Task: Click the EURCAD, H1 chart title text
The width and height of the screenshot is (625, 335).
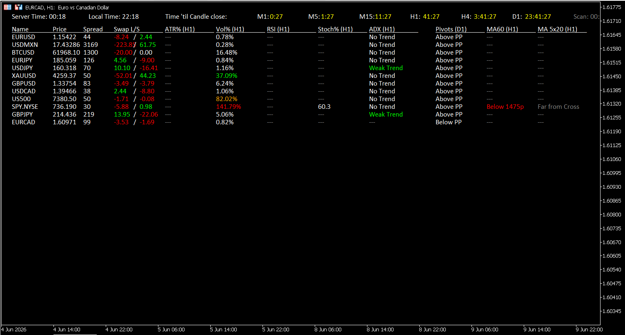Action: pyautogui.click(x=67, y=7)
